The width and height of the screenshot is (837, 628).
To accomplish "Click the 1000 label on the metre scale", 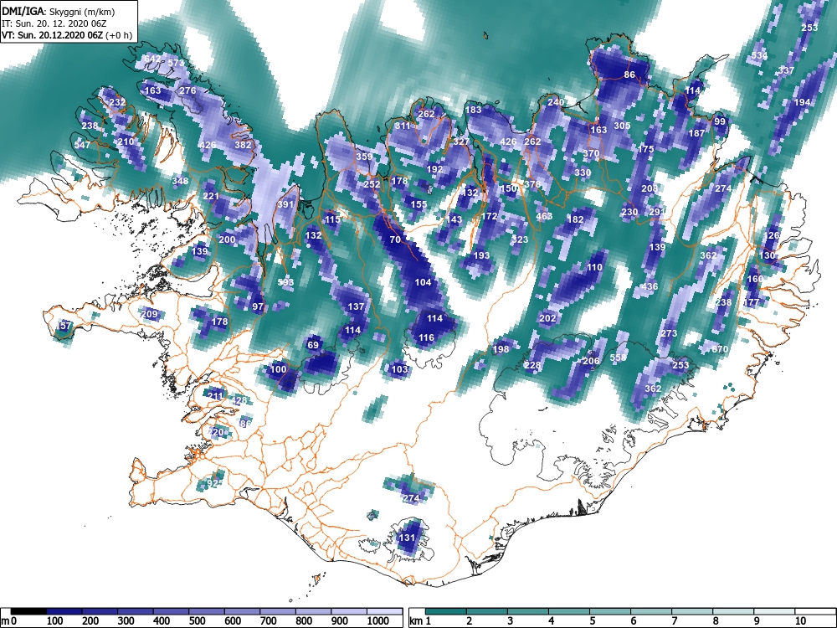I will 378,621.
